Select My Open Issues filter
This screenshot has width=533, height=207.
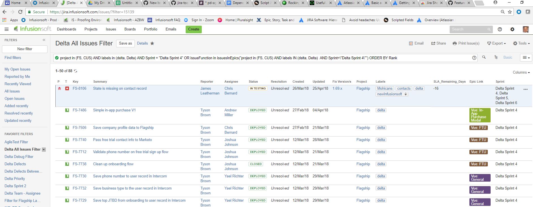(x=17, y=69)
